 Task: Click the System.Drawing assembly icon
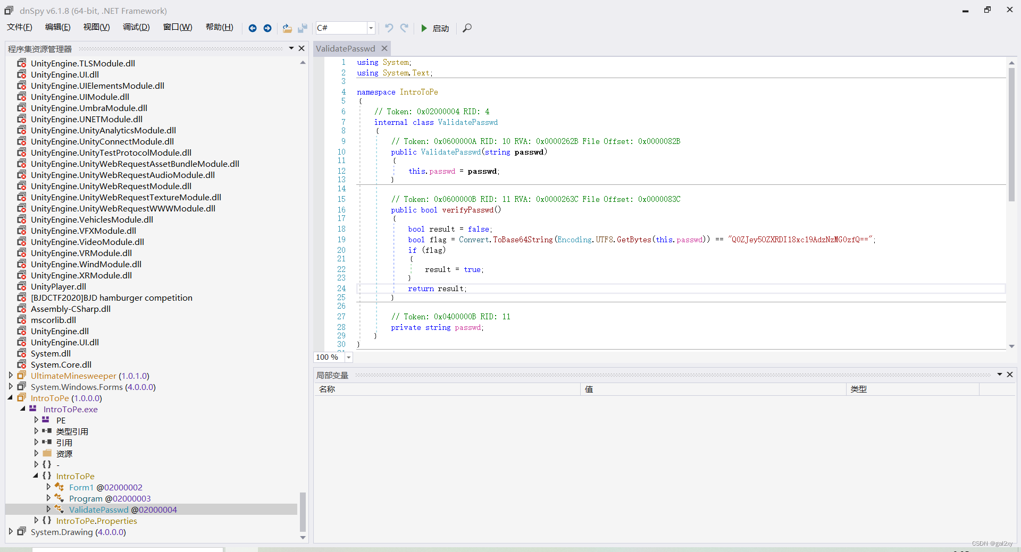[22, 531]
